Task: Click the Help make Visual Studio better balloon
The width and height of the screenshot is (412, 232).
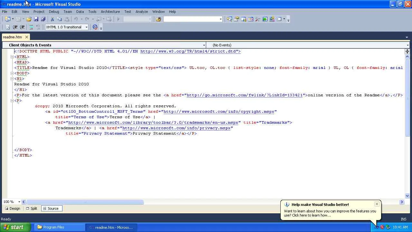Action: click(x=331, y=210)
